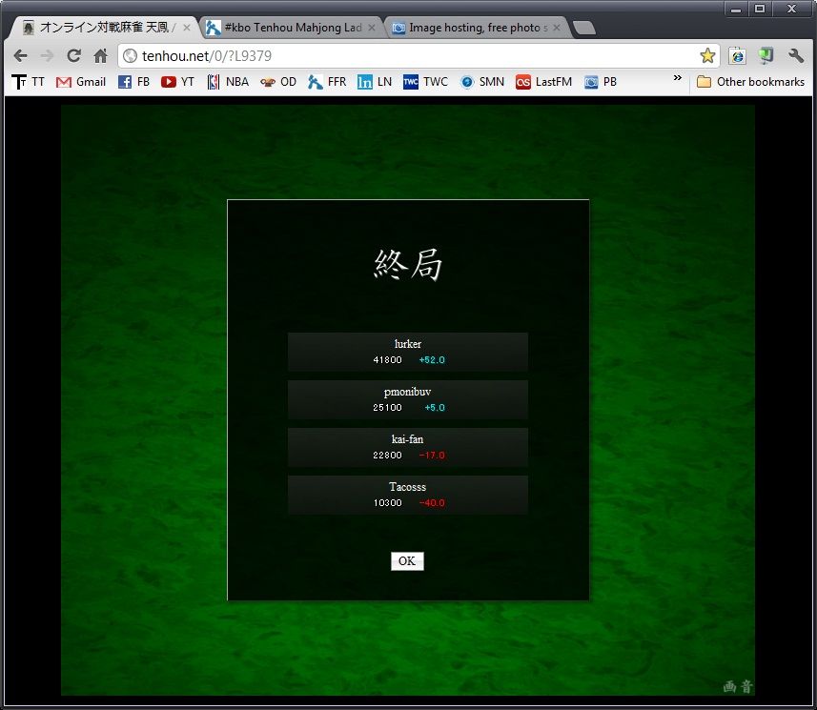Click the IE Tab extension icon
817x710 pixels.
pyautogui.click(x=737, y=55)
